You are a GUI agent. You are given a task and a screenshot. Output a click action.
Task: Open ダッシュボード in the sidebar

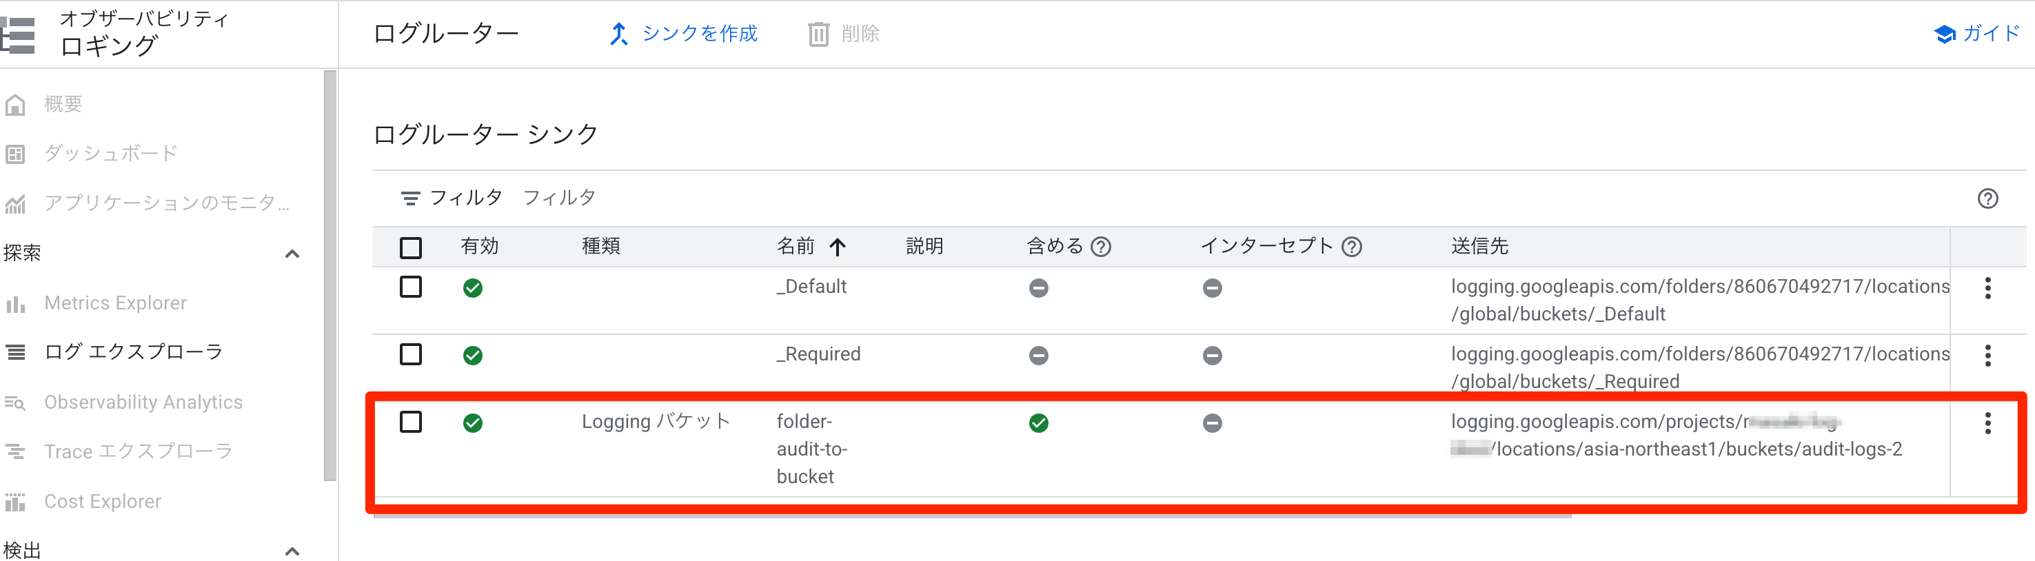point(112,153)
